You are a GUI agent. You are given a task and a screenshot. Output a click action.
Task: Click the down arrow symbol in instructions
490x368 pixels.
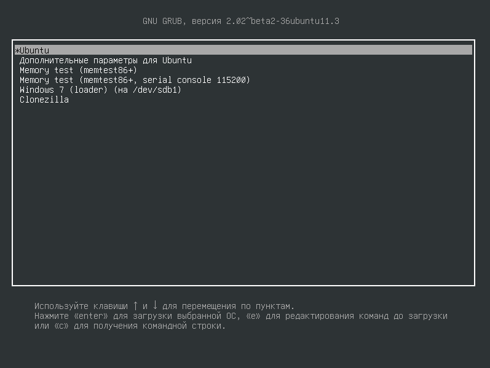[155, 305]
